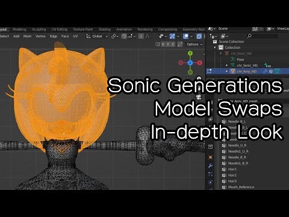The height and width of the screenshot is (217, 289).
Task: Toggle X axis mirror
Action: click(x=163, y=44)
